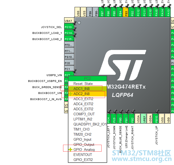
Task: Pick ADC3_EXTI2 from PC2 menu
Action: [87, 99]
